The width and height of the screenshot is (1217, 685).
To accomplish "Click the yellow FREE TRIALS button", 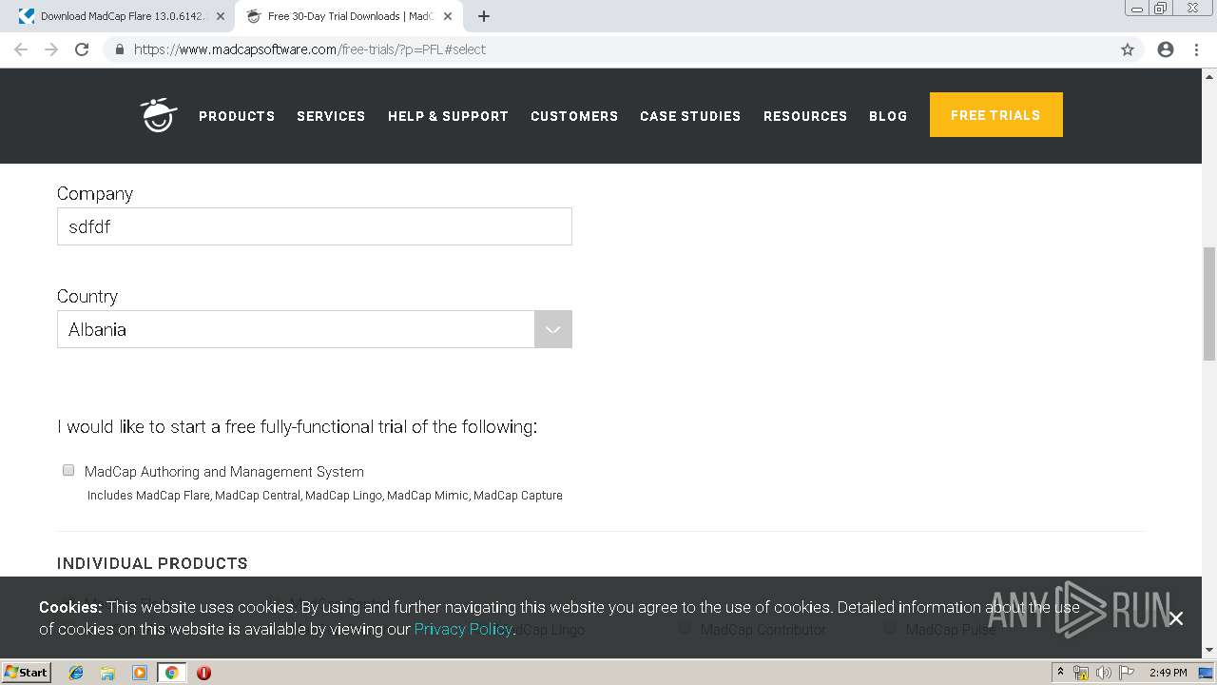I will pos(995,115).
